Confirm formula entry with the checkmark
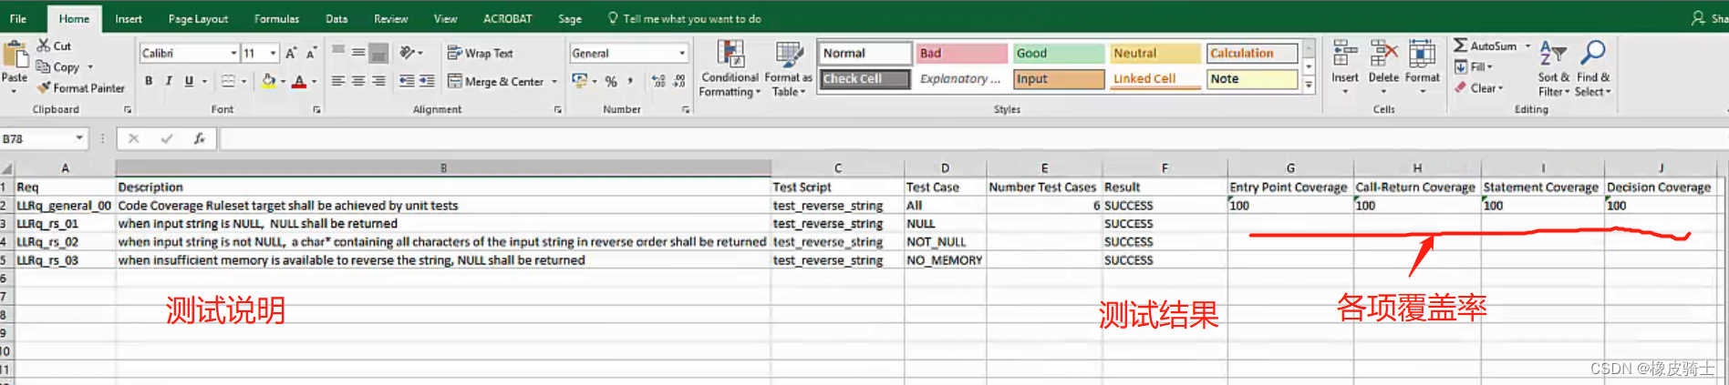The image size is (1729, 385). click(x=167, y=138)
